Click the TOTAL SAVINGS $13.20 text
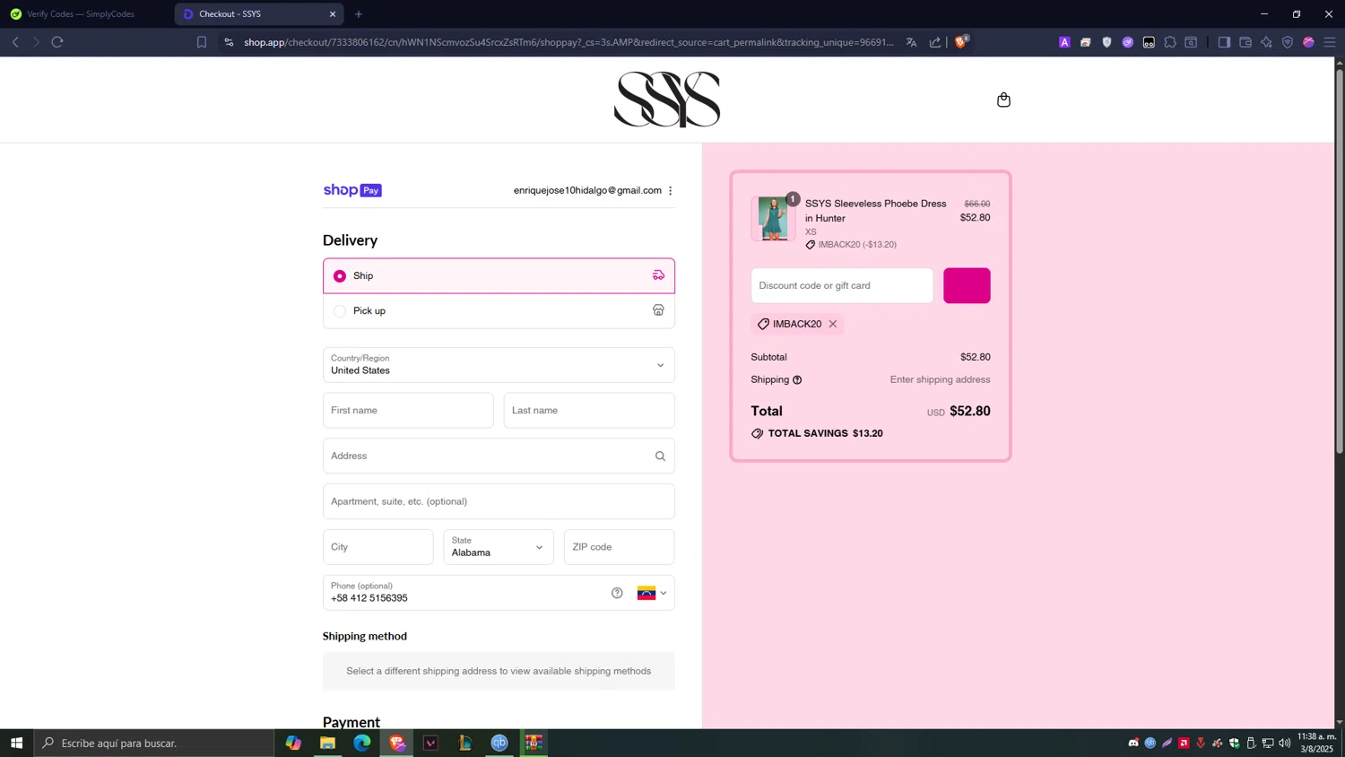Screen dimensions: 1345x757 click(x=825, y=433)
